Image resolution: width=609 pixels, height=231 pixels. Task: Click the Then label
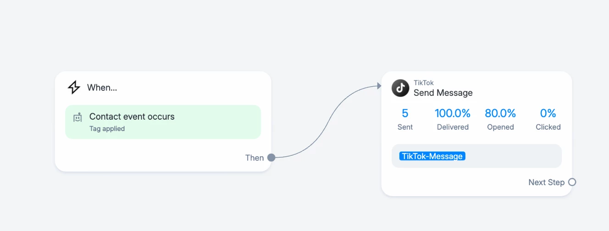(255, 158)
